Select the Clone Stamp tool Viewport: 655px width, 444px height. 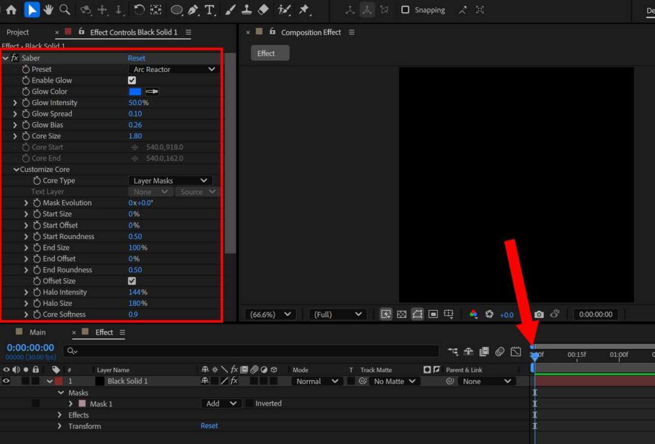(246, 10)
